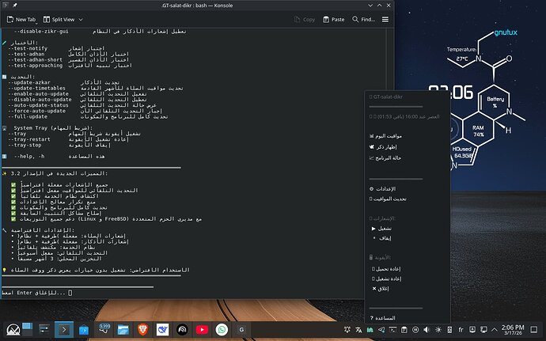This screenshot has width=546, height=341.
Task: Click the HDused 64.3GiB widget value
Action: click(x=462, y=152)
